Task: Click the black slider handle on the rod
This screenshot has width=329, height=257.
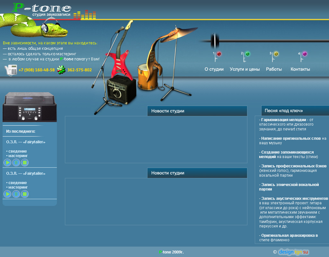Action: (x=213, y=41)
